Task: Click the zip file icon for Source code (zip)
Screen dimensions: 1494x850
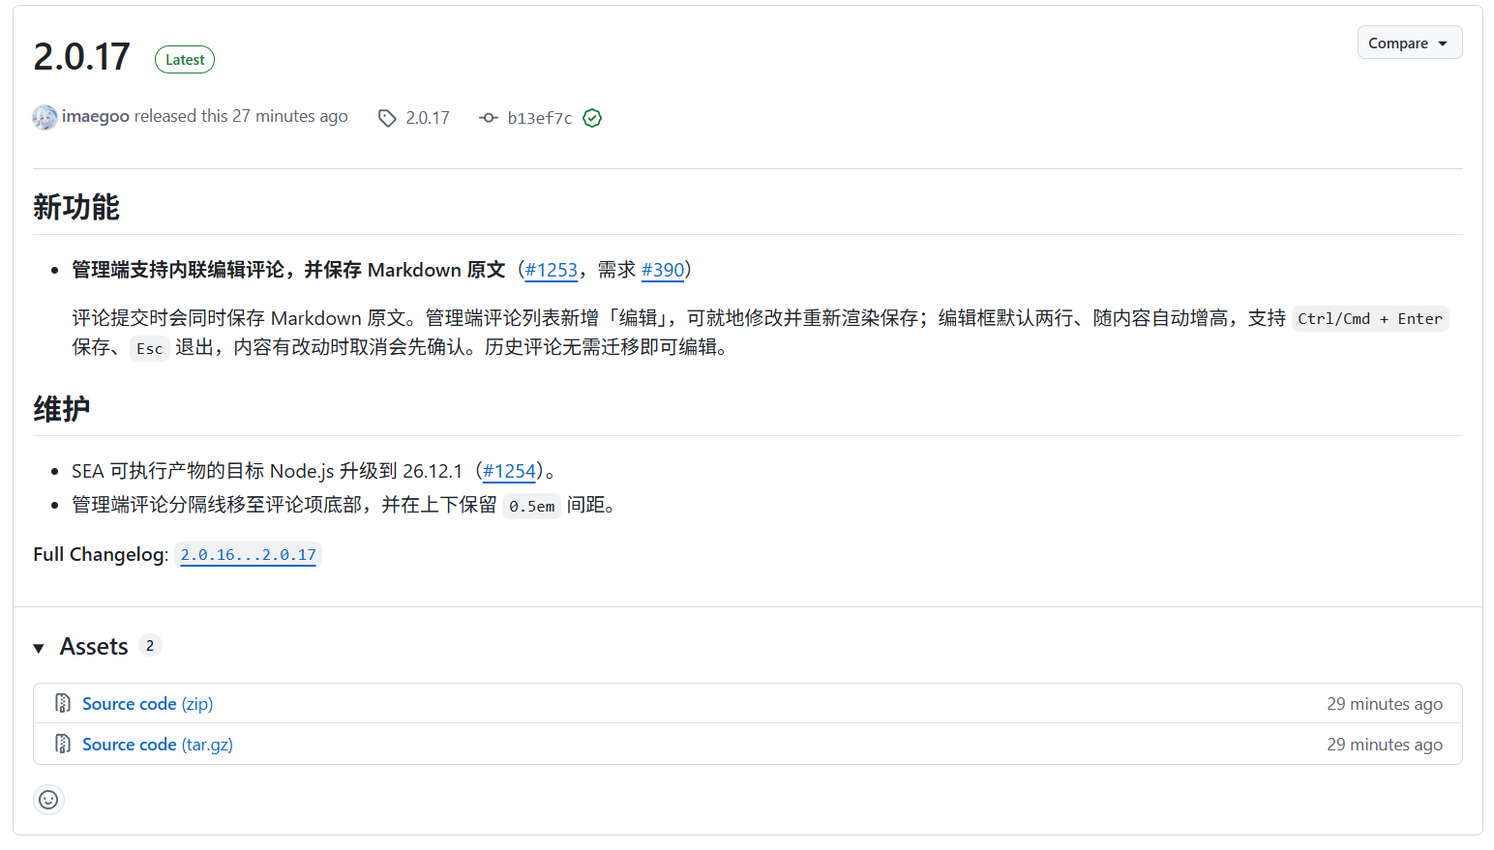Action: point(63,703)
